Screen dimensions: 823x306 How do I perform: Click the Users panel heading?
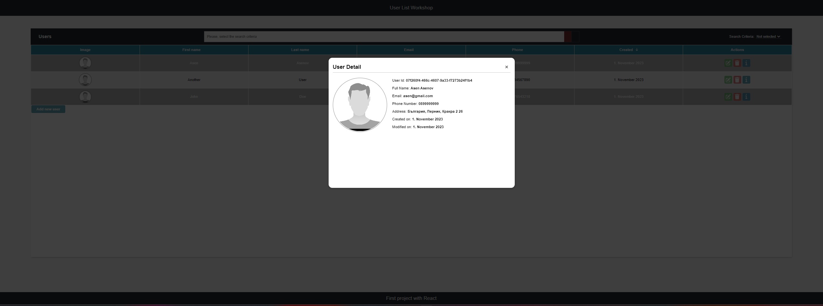(45, 36)
